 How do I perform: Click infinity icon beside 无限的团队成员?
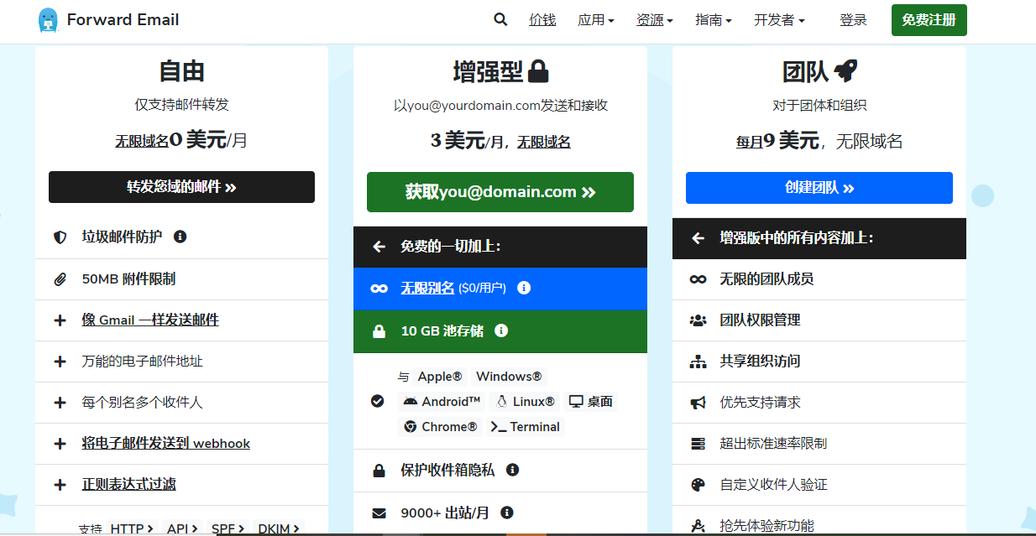(698, 279)
